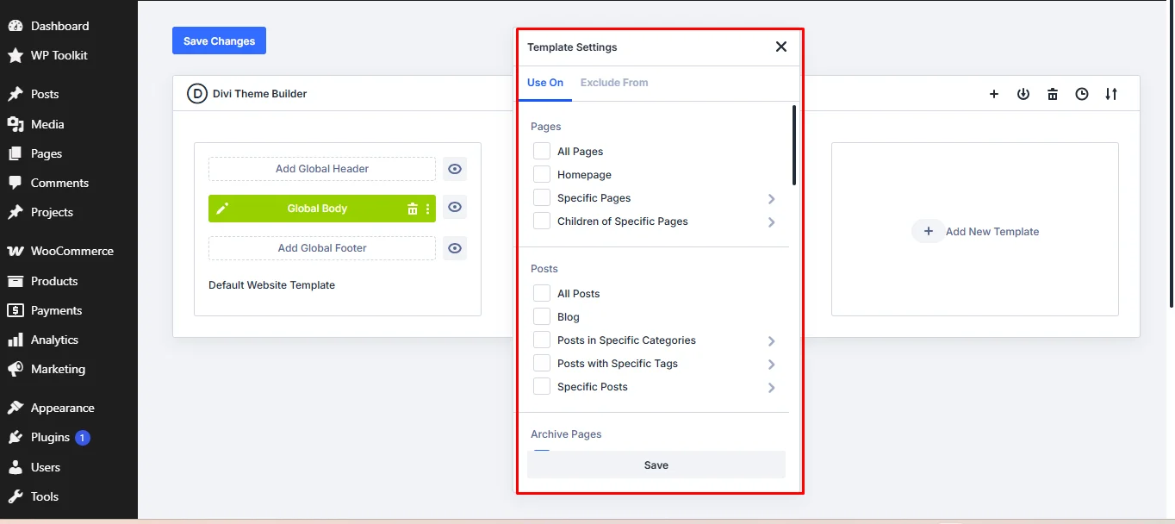Check the All Pages checkbox

coord(542,151)
